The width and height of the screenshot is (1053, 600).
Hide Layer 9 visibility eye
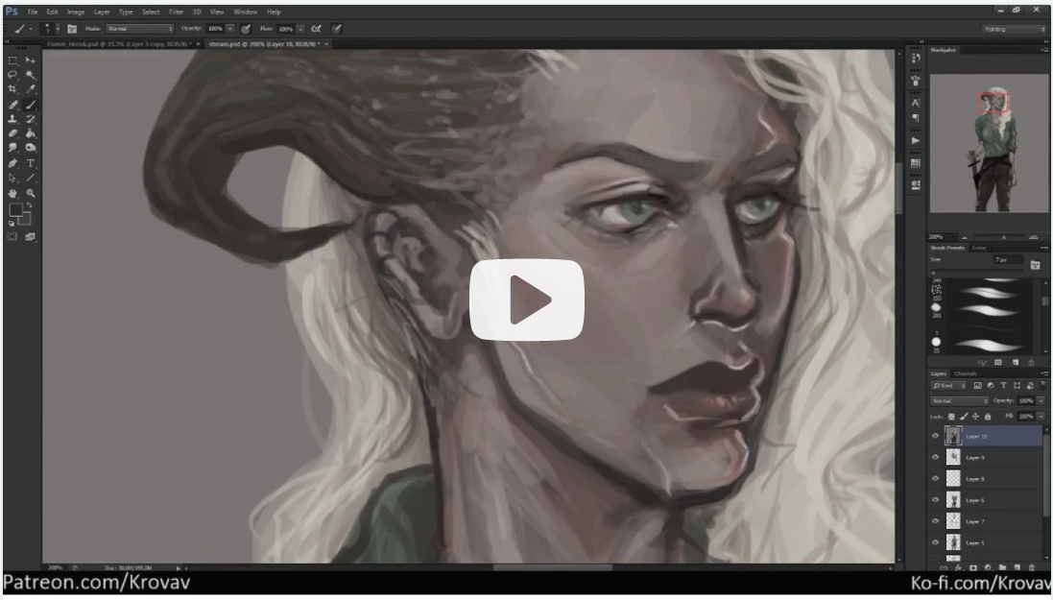(x=936, y=458)
